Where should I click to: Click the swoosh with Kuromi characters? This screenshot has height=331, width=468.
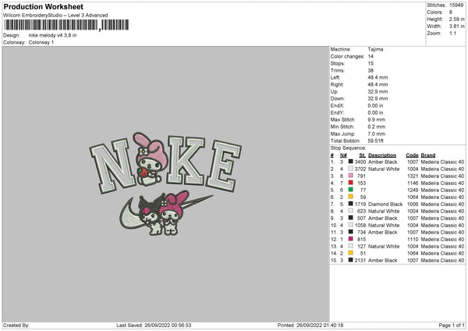166,213
